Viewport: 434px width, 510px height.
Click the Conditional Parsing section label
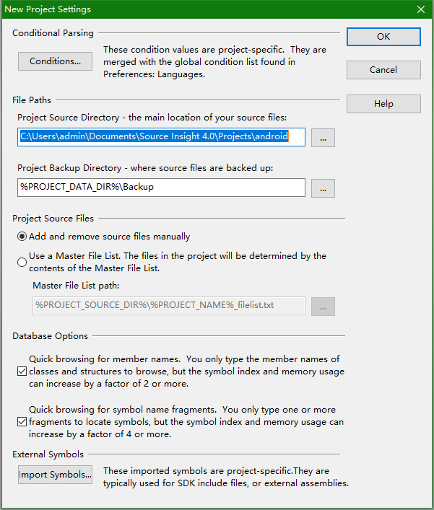[x=53, y=33]
